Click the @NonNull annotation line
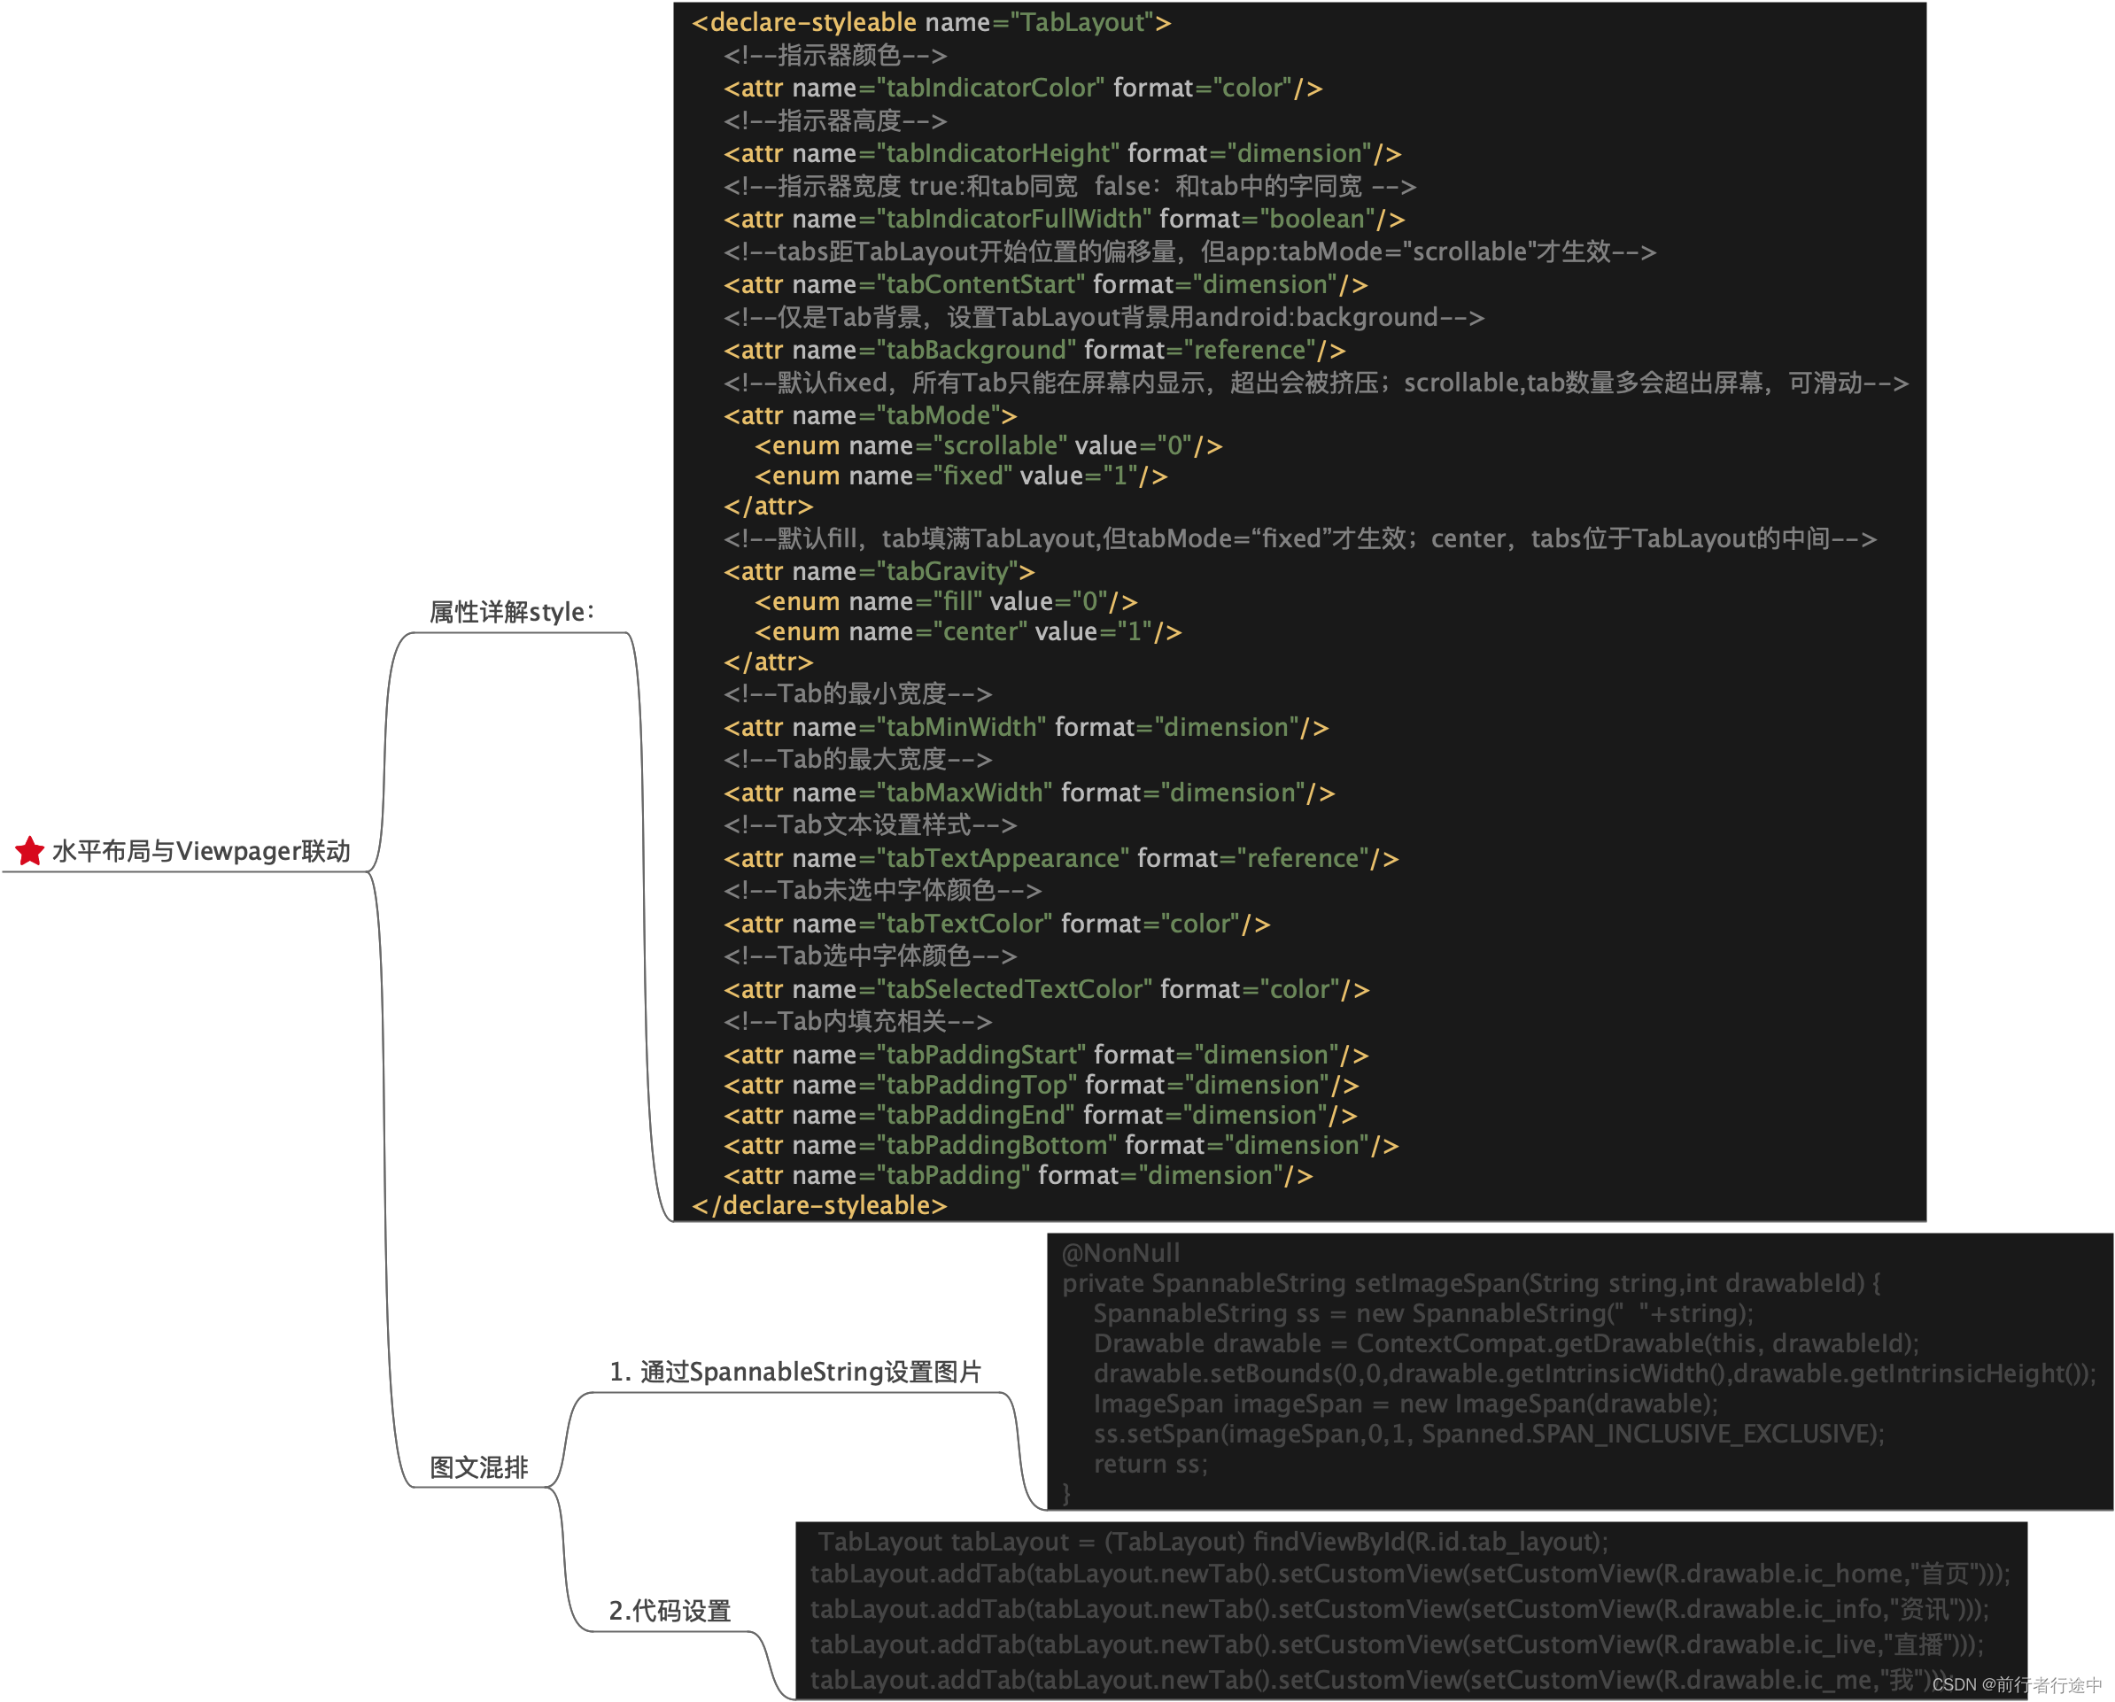The image size is (2115, 1702). click(x=1121, y=1255)
